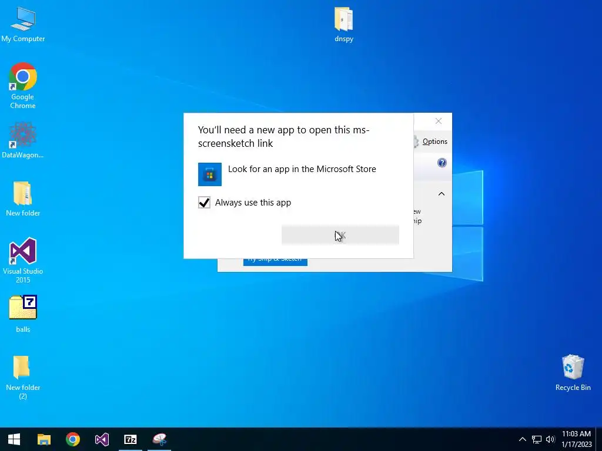Open network status tray icon
This screenshot has height=451, width=602.
(x=536, y=439)
